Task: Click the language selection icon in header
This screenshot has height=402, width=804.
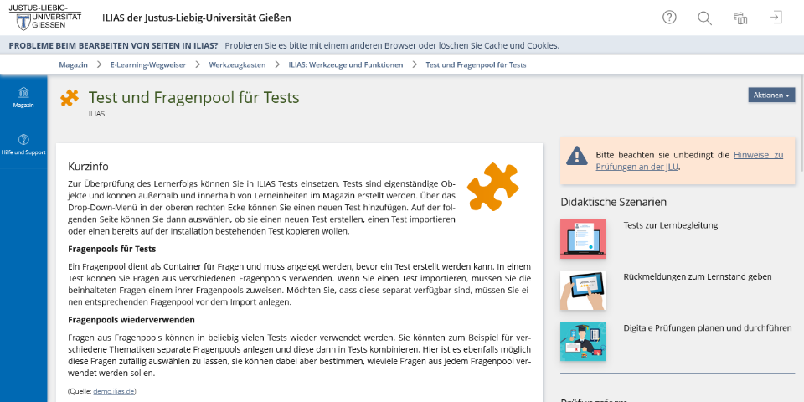Action: point(740,18)
